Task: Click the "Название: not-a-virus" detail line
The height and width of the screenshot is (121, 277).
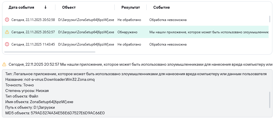Action: 50,80
